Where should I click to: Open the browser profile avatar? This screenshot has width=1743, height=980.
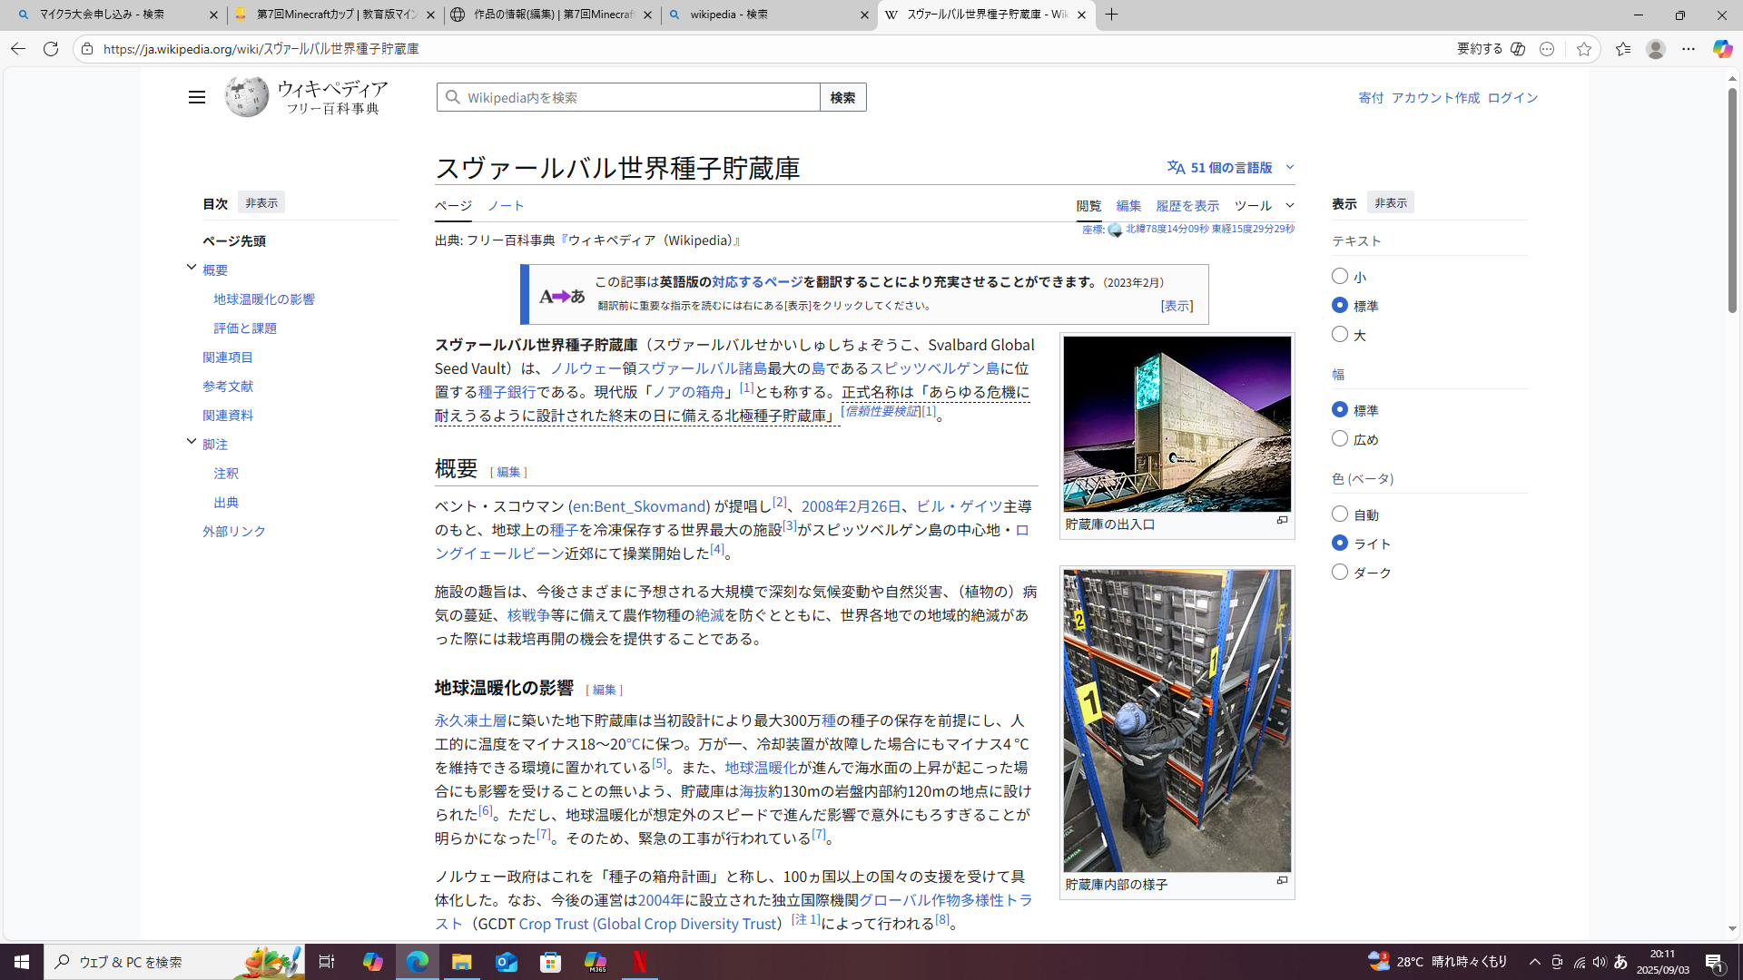coord(1656,49)
